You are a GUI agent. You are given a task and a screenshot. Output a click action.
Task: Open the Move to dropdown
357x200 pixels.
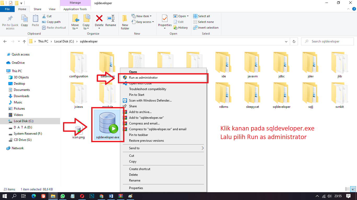click(x=75, y=27)
